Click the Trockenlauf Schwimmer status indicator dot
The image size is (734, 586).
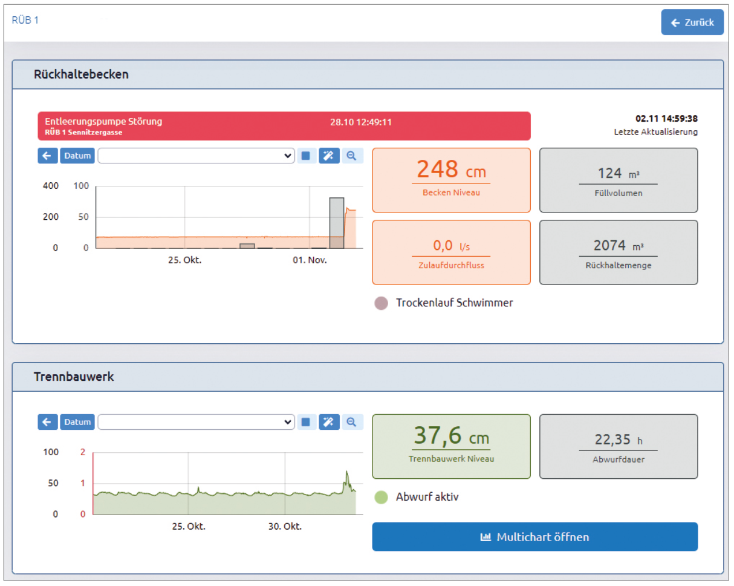point(382,303)
